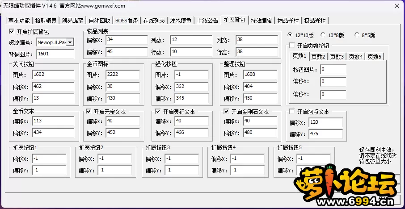Choose the 10*8版 radio option
Image resolution: width=405 pixels, height=209 pixels.
click(323, 34)
